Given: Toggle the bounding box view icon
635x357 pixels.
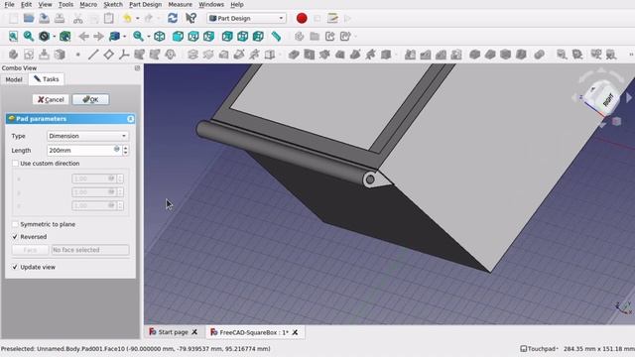Looking at the screenshot, I should [64, 37].
